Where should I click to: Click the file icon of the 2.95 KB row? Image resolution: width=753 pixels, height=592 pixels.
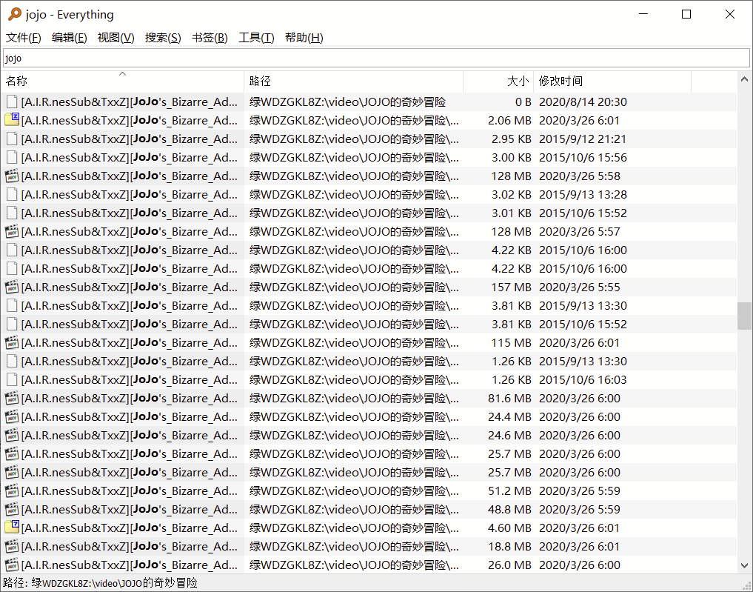tap(12, 139)
